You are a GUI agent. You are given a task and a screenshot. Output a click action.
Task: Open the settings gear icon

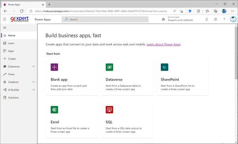pos(215,19)
